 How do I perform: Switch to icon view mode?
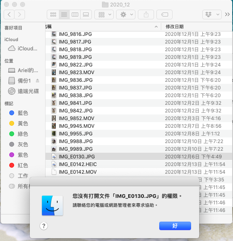click(53, 15)
